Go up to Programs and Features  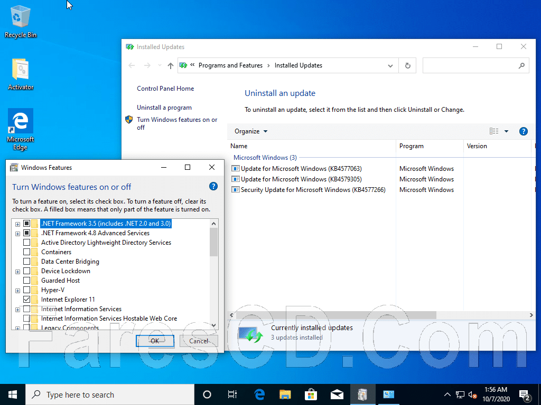pyautogui.click(x=171, y=65)
